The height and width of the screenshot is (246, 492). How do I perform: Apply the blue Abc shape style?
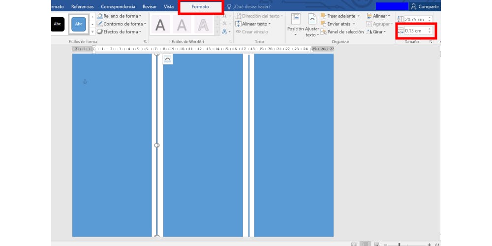[x=79, y=24]
